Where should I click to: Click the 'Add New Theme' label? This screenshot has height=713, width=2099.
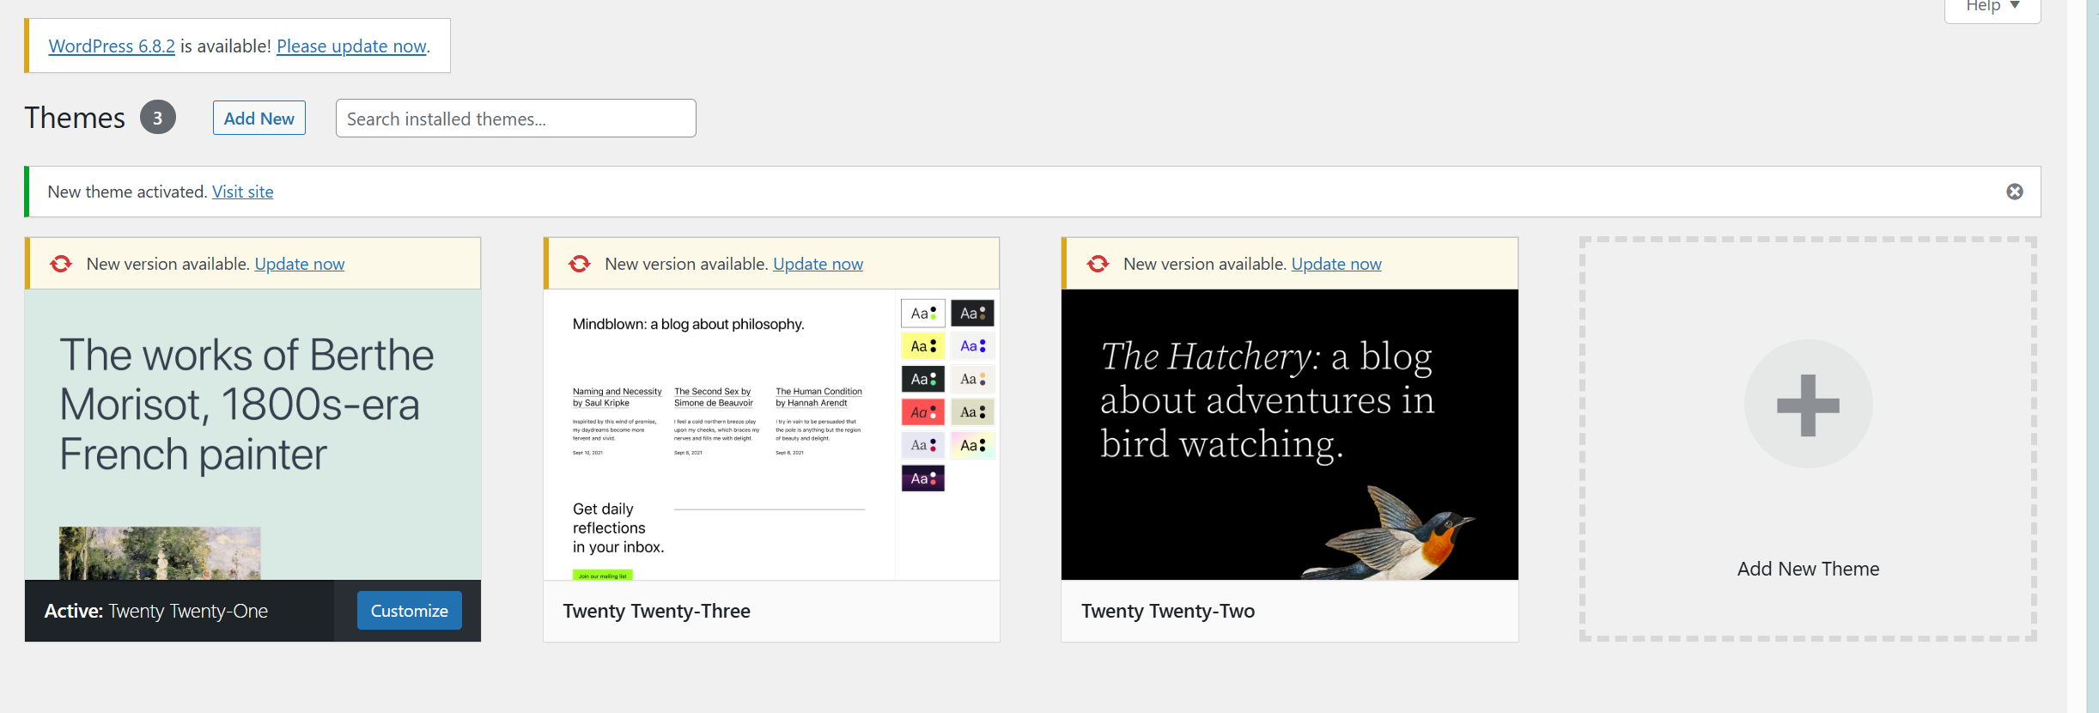coord(1808,569)
